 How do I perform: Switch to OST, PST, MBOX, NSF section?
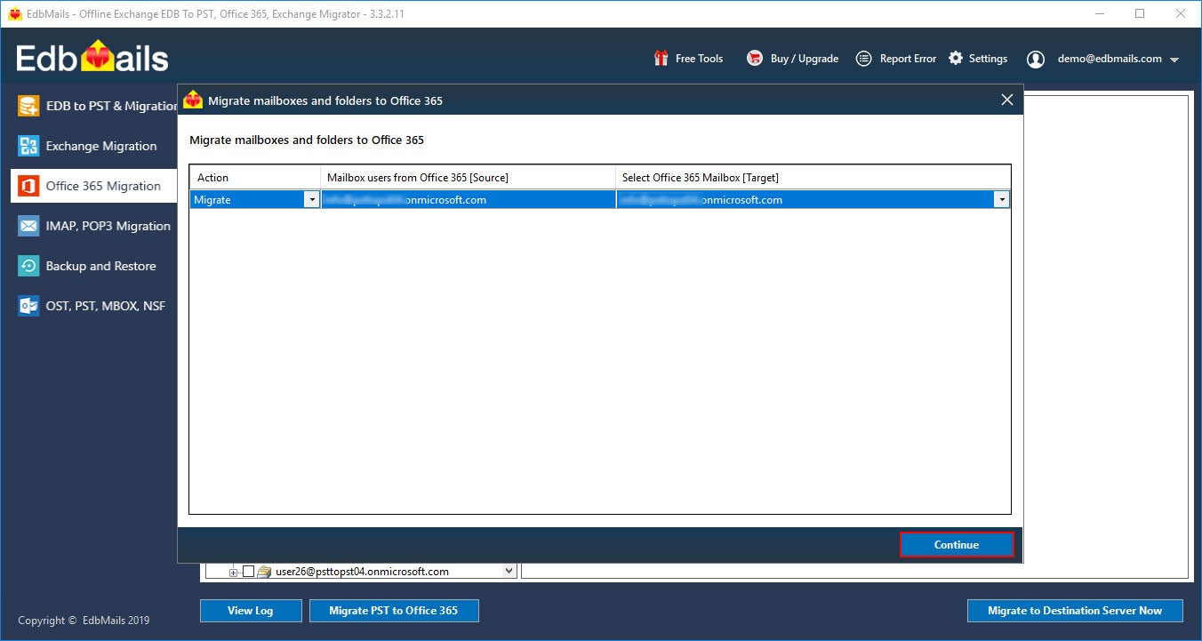pos(94,306)
